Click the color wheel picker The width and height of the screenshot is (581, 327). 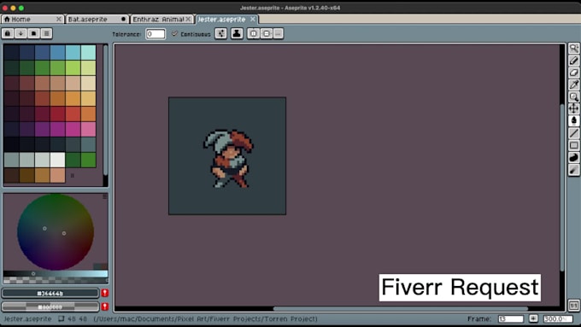pyautogui.click(x=56, y=232)
